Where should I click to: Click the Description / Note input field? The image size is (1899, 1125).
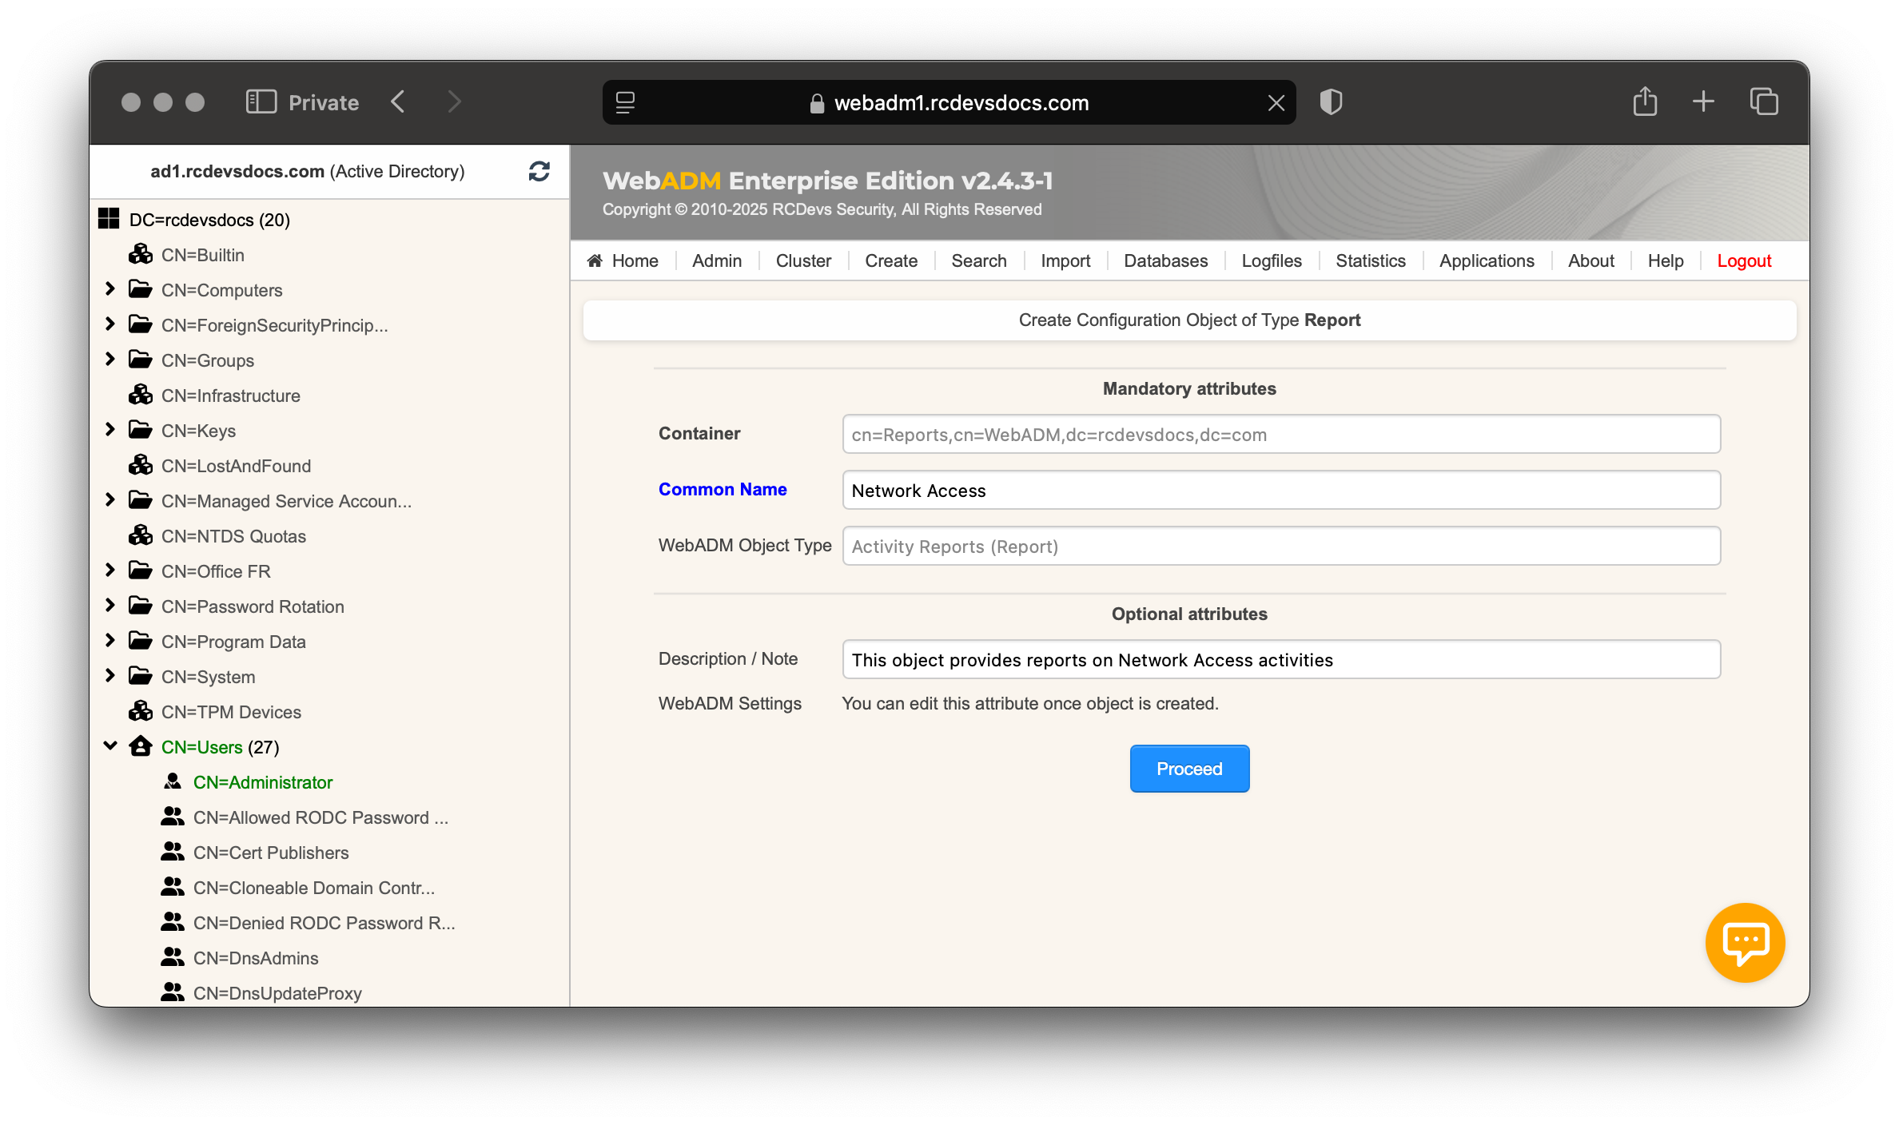click(x=1281, y=659)
